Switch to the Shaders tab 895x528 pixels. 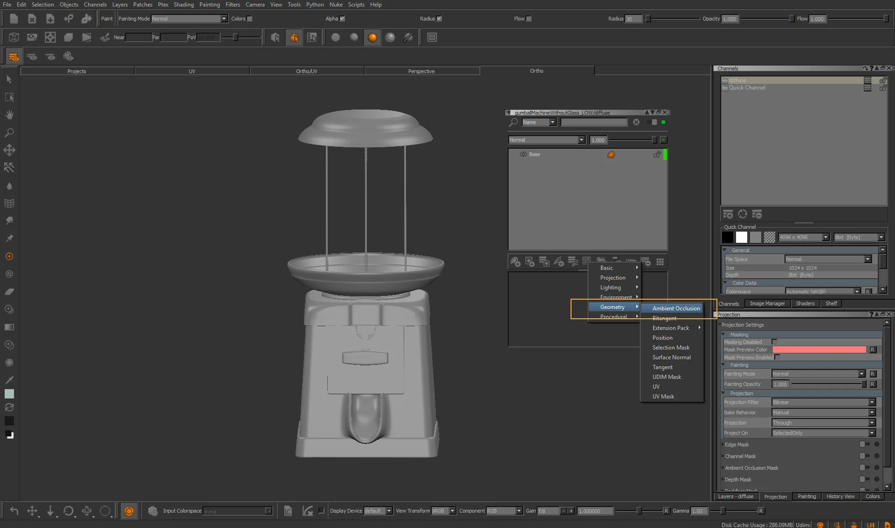click(x=805, y=303)
